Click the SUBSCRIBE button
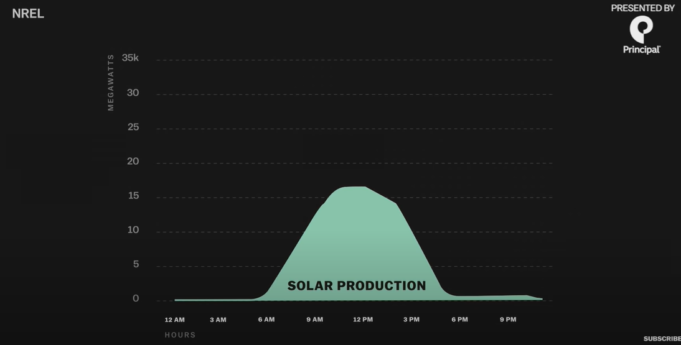Viewport: 681px width, 345px height. [662, 339]
